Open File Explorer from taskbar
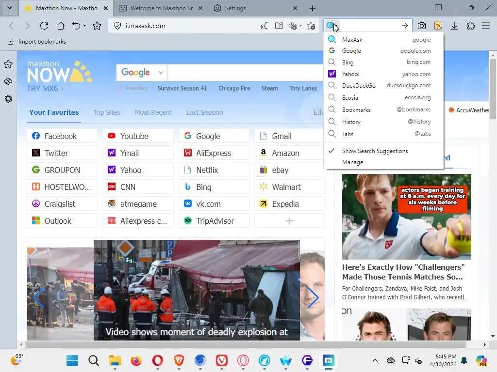The image size is (497, 372). 115,360
